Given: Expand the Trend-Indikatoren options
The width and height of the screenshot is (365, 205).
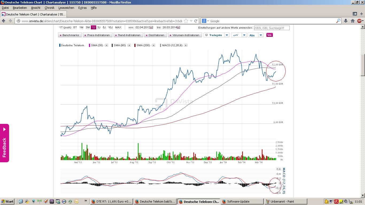Looking at the screenshot, I should (128, 35).
